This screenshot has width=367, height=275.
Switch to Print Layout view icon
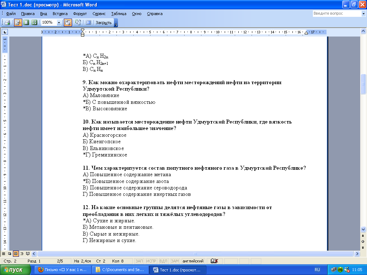(16, 254)
